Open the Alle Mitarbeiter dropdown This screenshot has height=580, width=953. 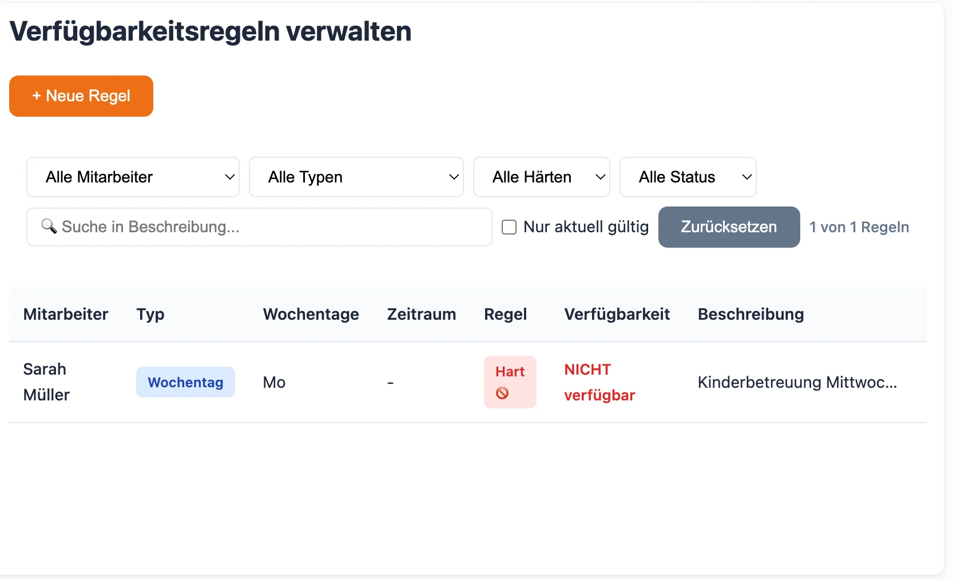(133, 177)
